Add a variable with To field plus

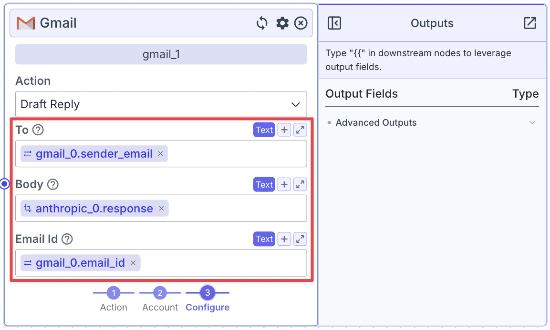(x=284, y=130)
